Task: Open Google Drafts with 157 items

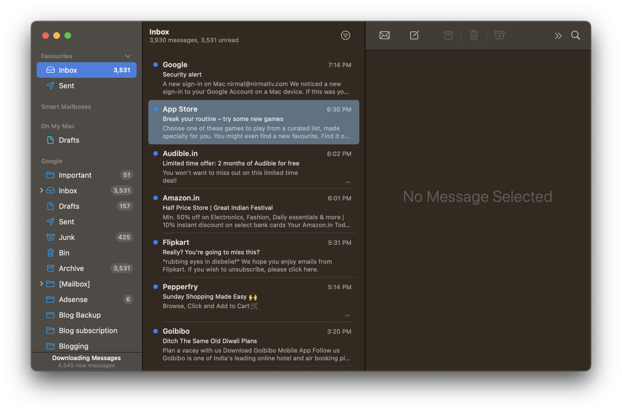Action: (x=87, y=206)
